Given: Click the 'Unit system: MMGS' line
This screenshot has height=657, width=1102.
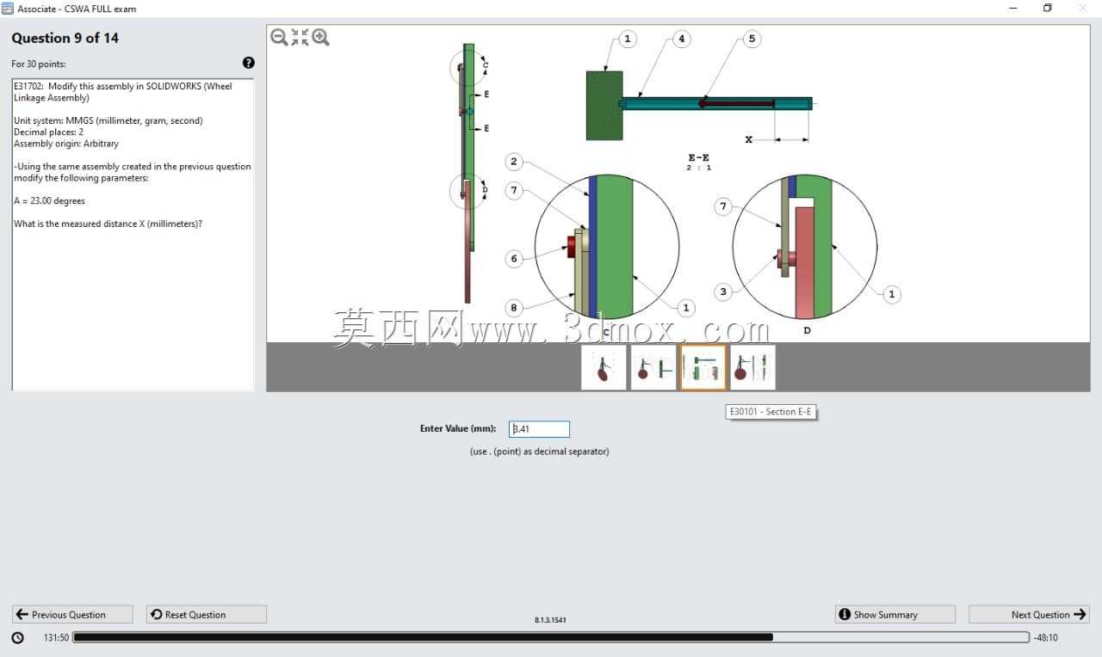Looking at the screenshot, I should pyautogui.click(x=108, y=120).
